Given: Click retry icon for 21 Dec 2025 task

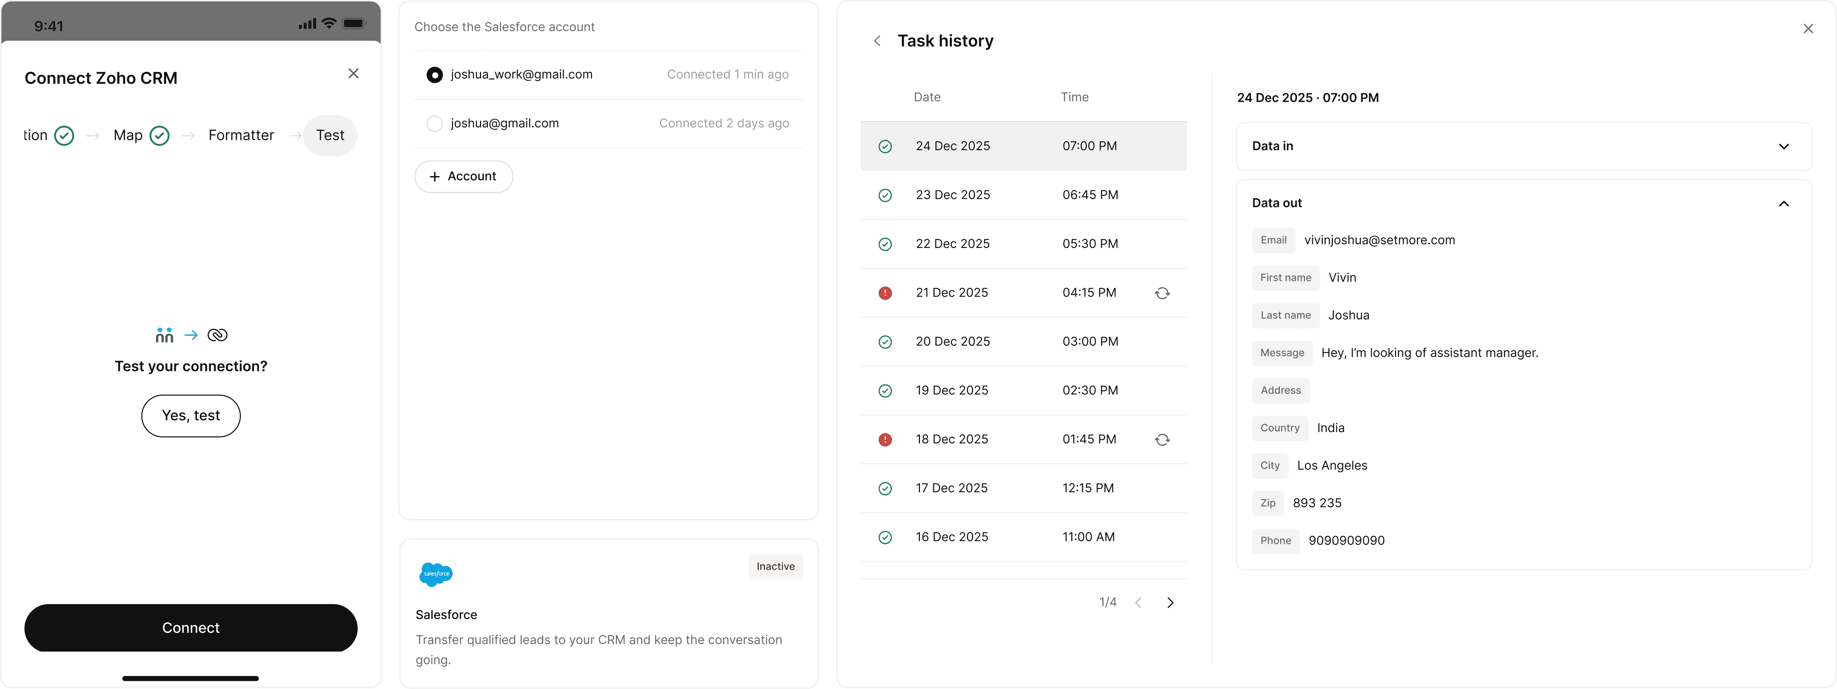Looking at the screenshot, I should click(1162, 293).
